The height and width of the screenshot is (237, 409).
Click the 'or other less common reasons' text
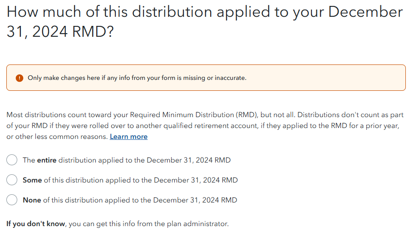(57, 137)
